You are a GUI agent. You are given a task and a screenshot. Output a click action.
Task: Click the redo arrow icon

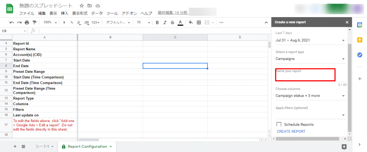pos(19,22)
